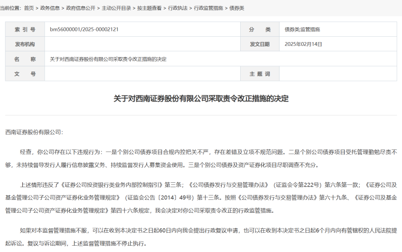
Task: Go to 行政监管措施 breadcrumb
Action: click(208, 8)
